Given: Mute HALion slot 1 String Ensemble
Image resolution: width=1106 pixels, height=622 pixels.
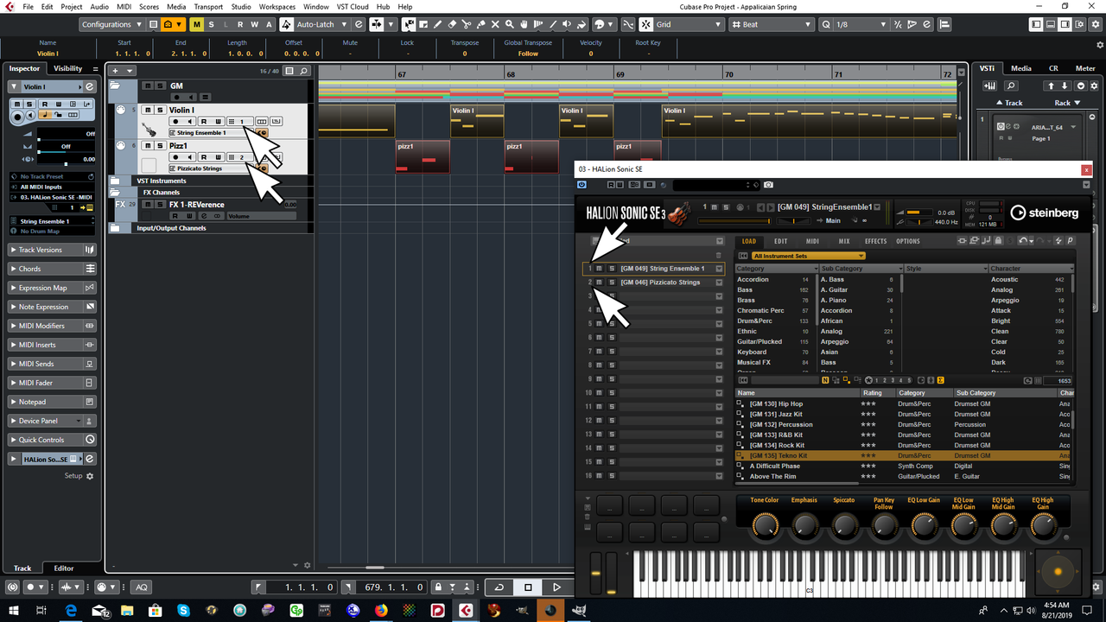Looking at the screenshot, I should pos(599,269).
